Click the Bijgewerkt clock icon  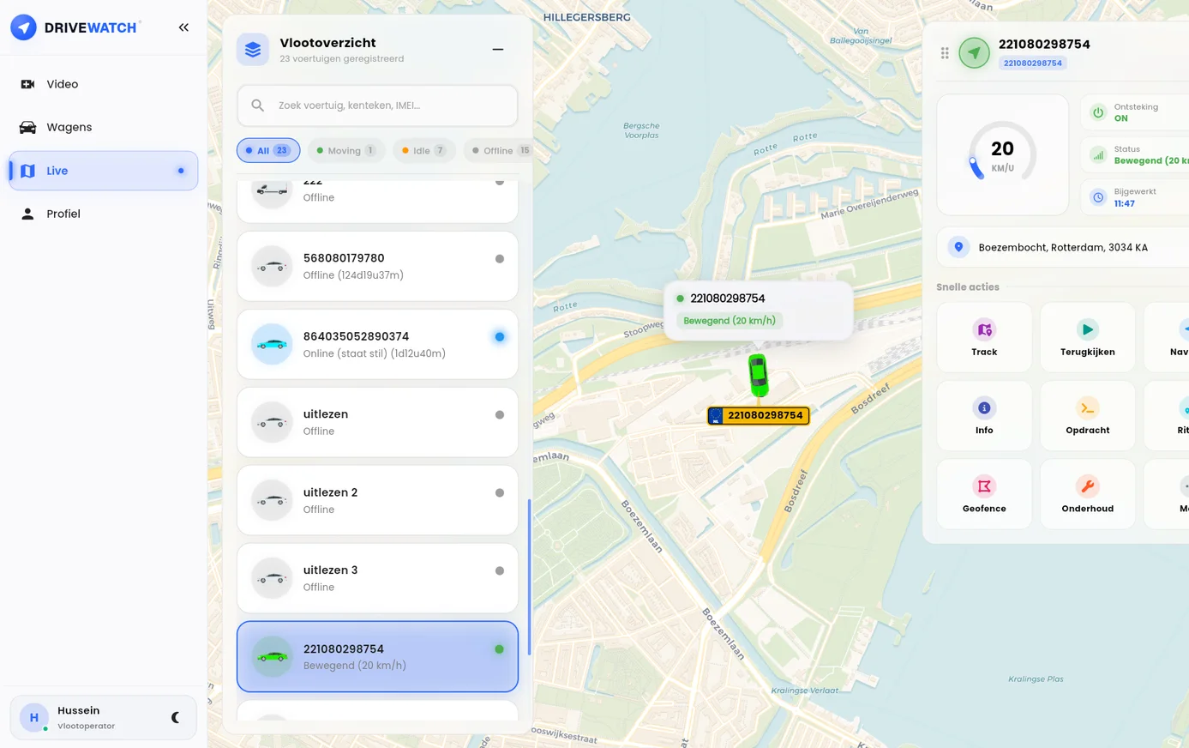[x=1098, y=197]
